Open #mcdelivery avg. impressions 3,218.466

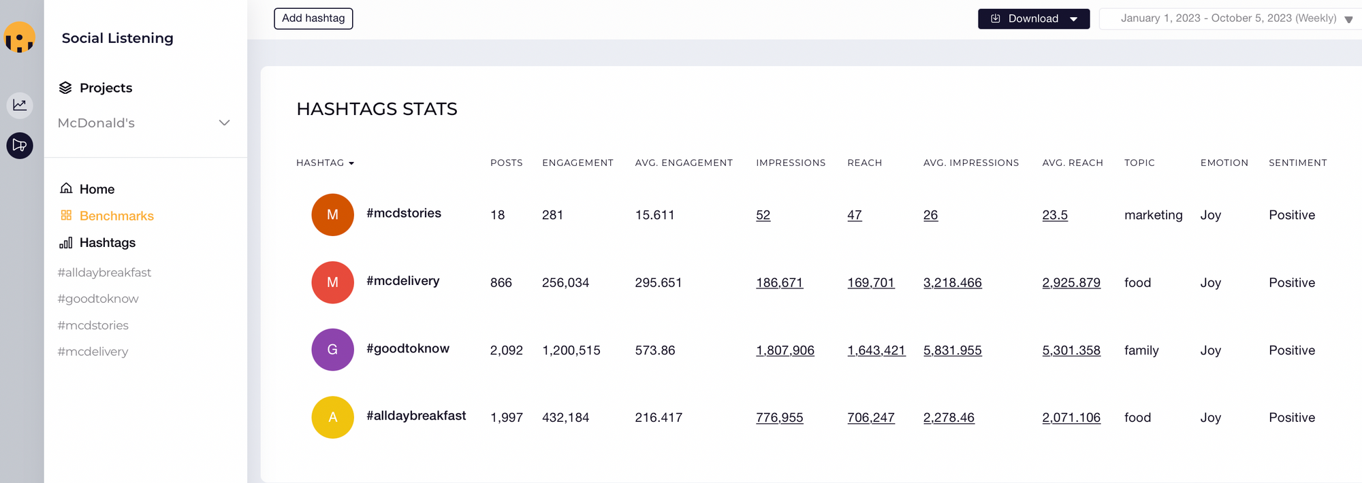tap(953, 282)
